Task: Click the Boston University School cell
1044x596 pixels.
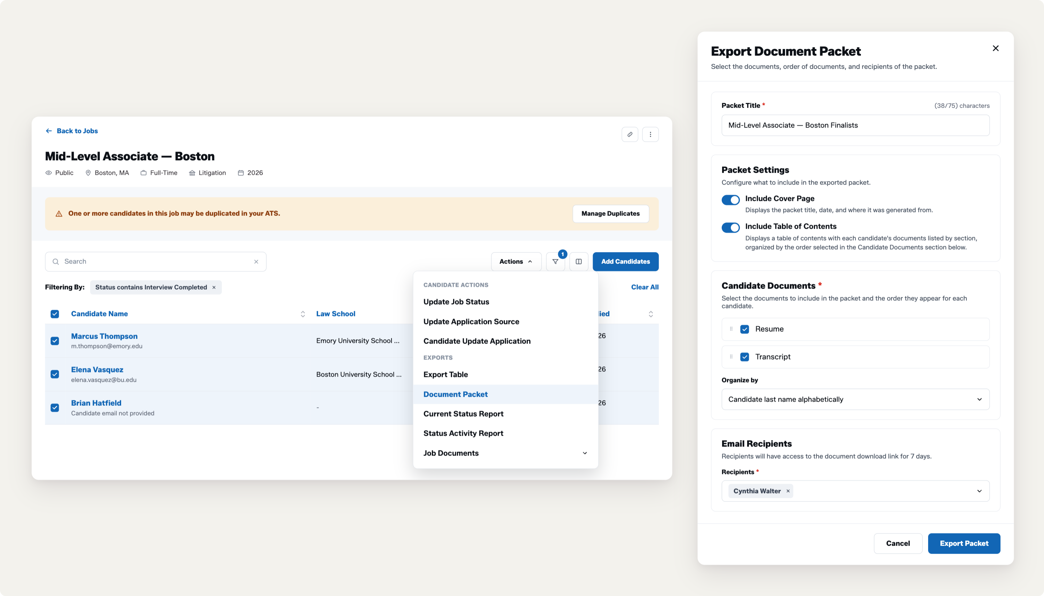Action: 359,374
